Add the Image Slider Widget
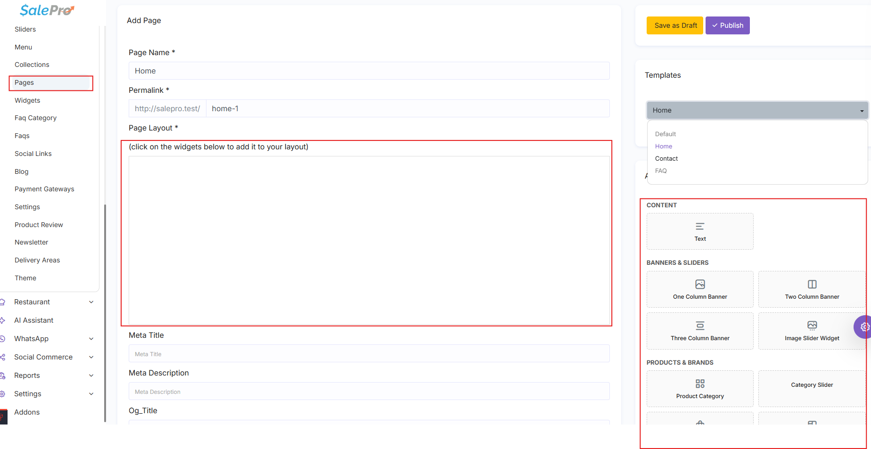Image resolution: width=871 pixels, height=449 pixels. pos(812,331)
